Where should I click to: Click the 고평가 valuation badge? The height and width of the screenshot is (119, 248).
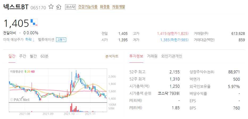point(61,40)
